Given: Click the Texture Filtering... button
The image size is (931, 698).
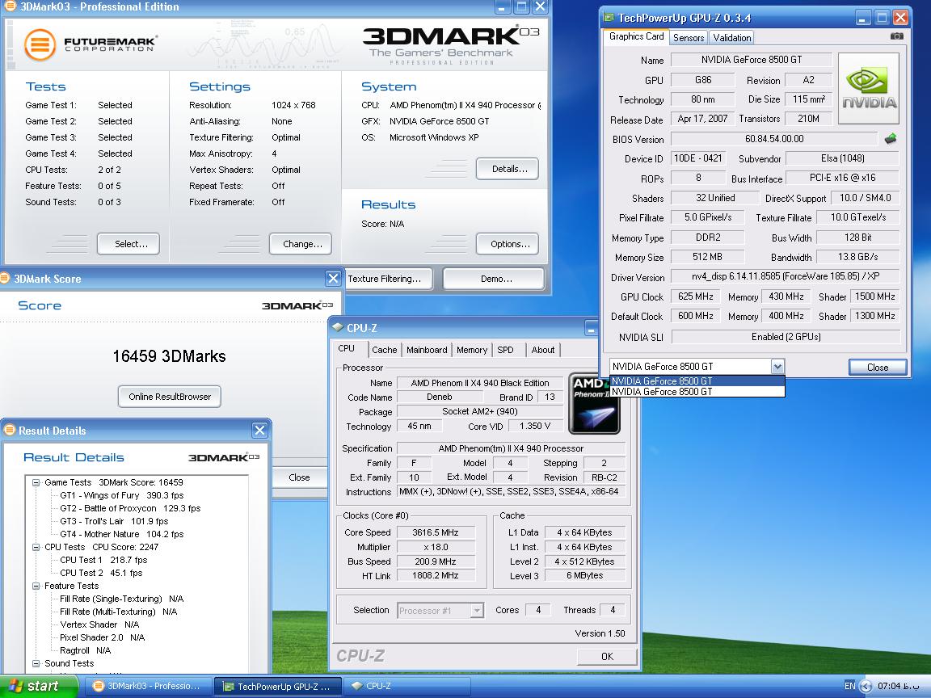Looking at the screenshot, I should pos(388,279).
